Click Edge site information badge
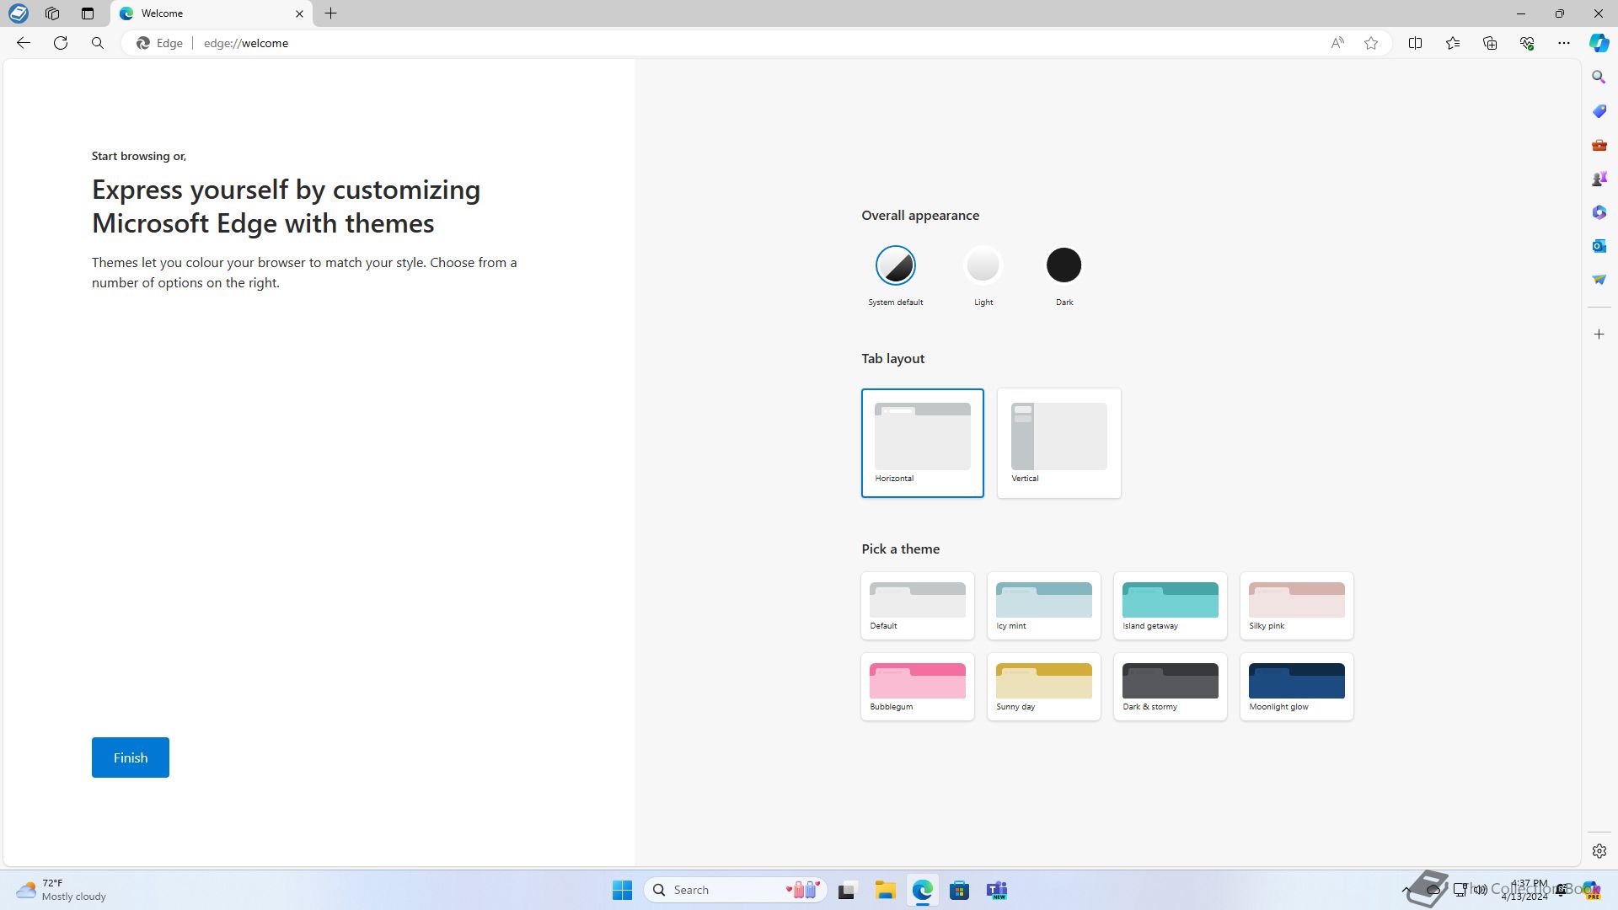This screenshot has width=1618, height=910. [x=160, y=43]
